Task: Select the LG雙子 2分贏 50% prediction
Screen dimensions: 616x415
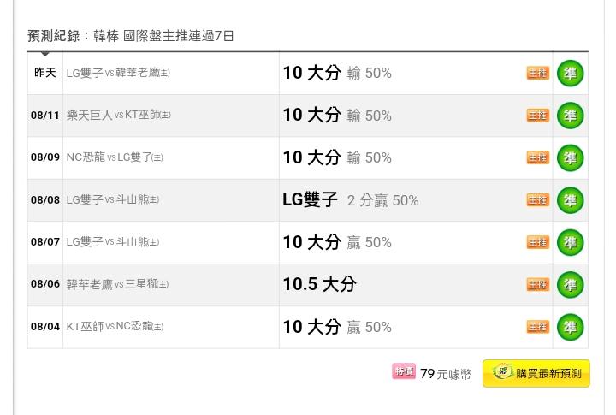Action: [351, 200]
